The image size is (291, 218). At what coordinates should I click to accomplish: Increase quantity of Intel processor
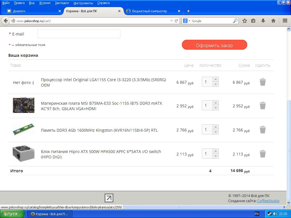click(x=216, y=79)
